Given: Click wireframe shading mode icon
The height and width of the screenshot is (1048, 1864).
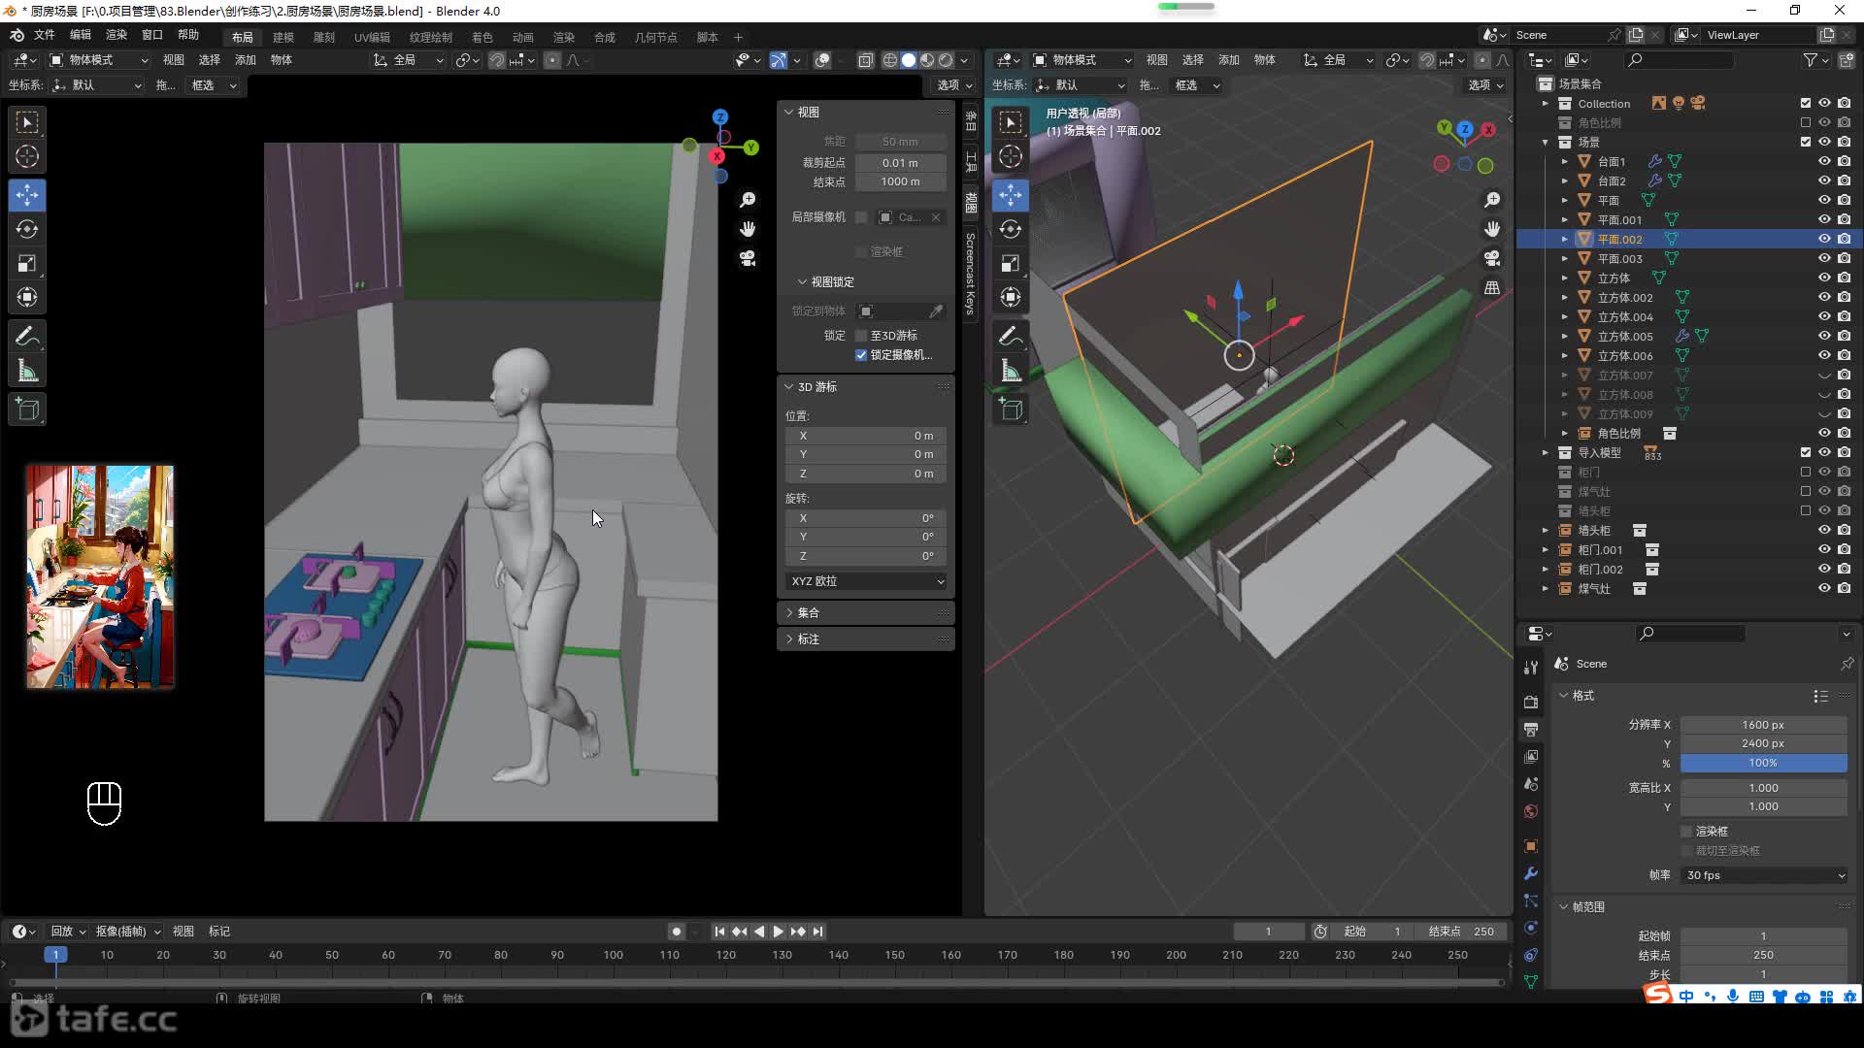Looking at the screenshot, I should coord(889,60).
